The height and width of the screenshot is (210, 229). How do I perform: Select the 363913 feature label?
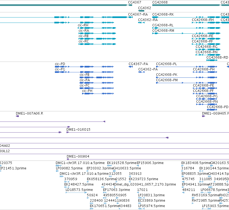click(x=135, y=174)
